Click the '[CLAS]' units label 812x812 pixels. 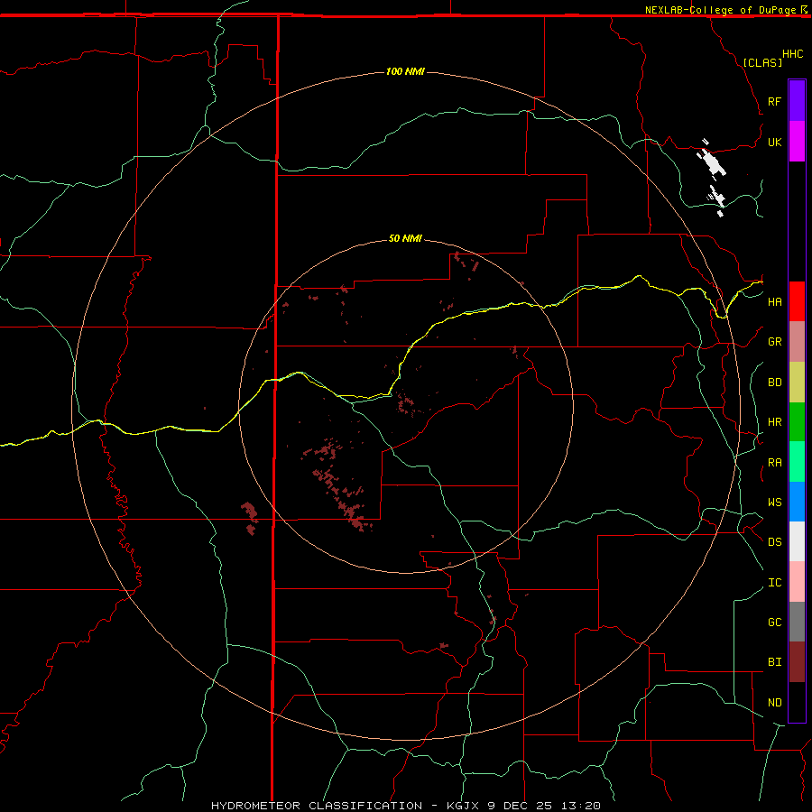762,62
